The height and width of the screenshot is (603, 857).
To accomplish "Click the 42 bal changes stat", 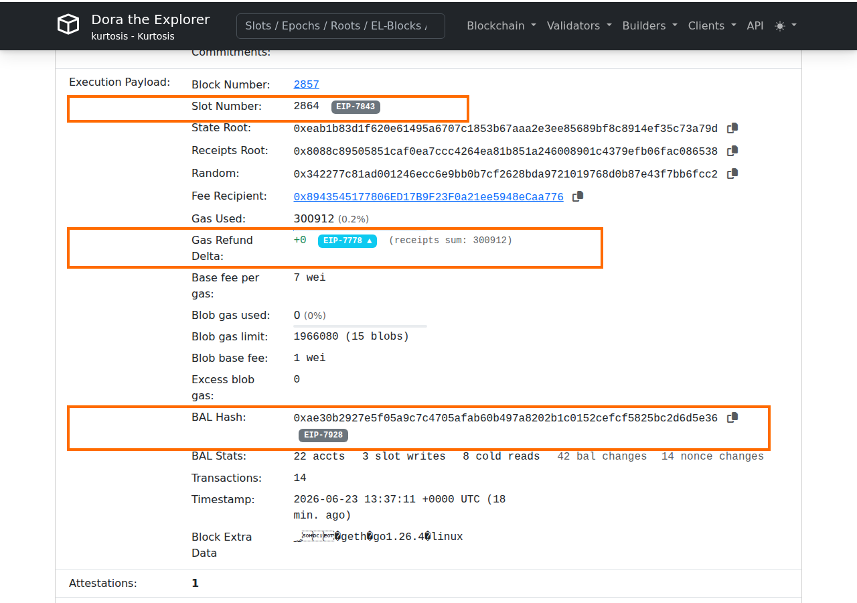I will point(602,456).
